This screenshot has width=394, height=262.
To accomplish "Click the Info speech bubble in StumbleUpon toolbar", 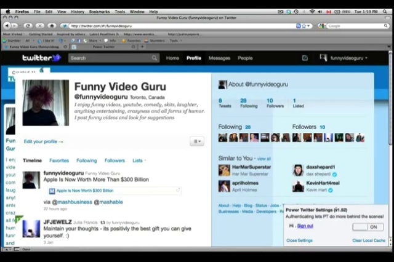I will pyautogui.click(x=106, y=41).
